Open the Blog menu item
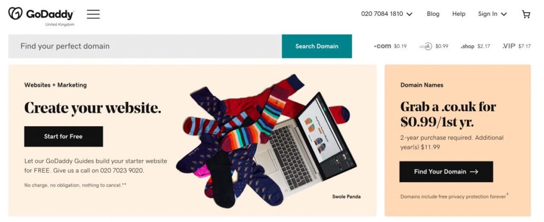Screen dimensions: 544x222 click(x=433, y=14)
